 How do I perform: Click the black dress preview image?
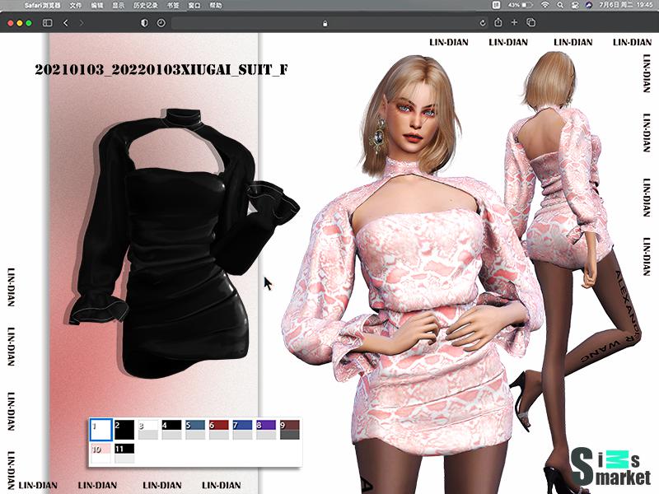point(177,247)
